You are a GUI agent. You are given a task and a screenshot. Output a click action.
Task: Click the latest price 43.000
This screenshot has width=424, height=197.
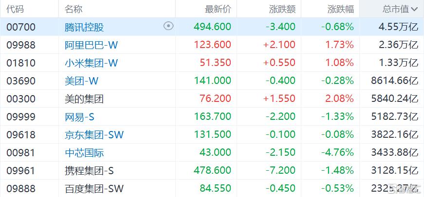tap(216, 152)
